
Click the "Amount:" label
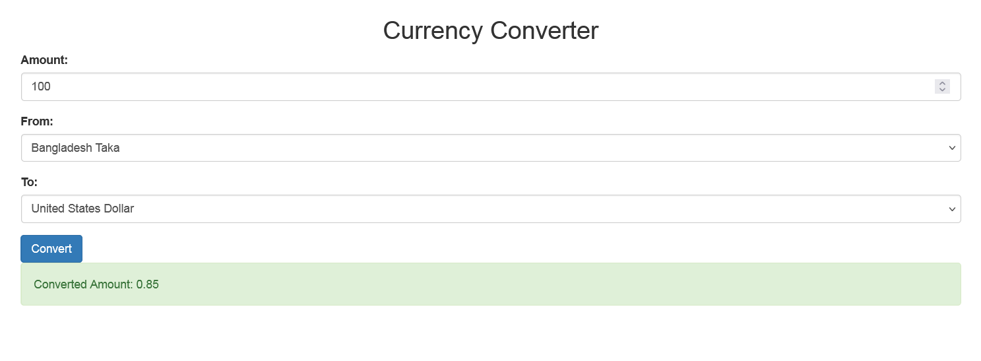[44, 60]
